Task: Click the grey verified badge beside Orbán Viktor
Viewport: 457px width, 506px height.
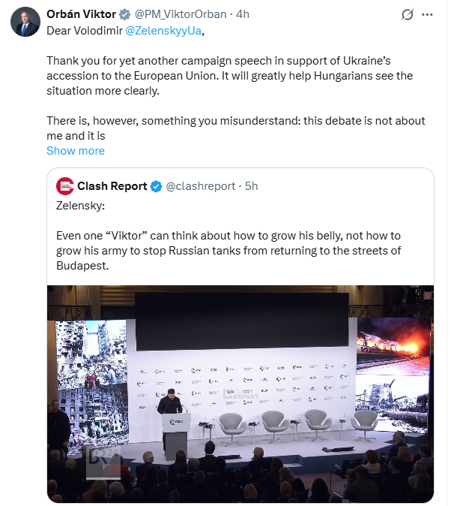Action: tap(125, 14)
